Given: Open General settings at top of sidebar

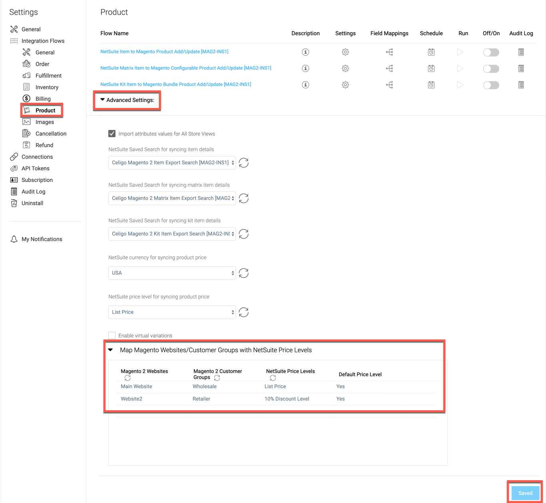Looking at the screenshot, I should (26, 29).
